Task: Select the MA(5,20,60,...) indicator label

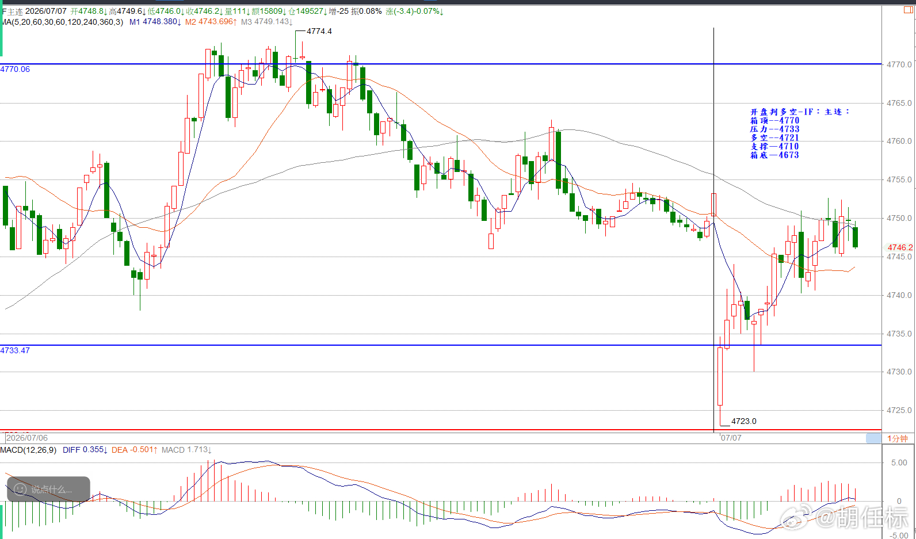Action: [62, 22]
